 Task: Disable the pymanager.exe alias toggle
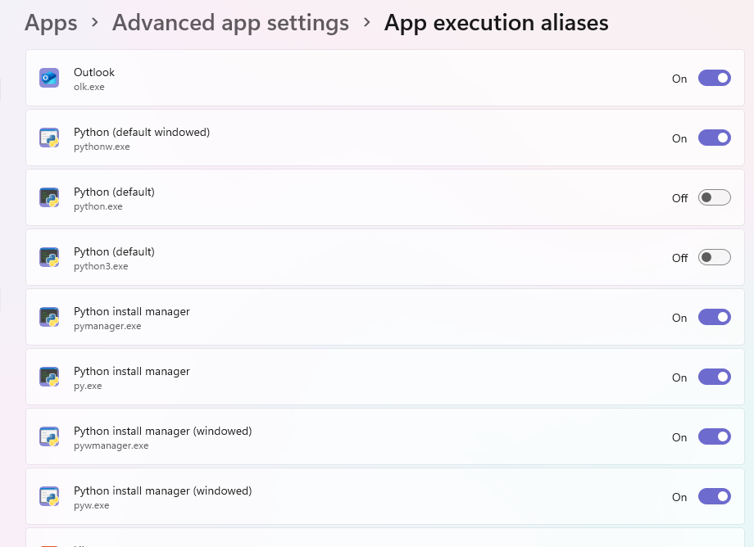(714, 317)
